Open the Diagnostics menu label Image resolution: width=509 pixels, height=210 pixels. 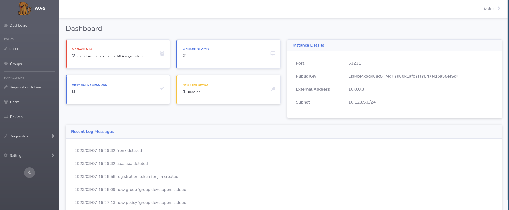coord(19,136)
